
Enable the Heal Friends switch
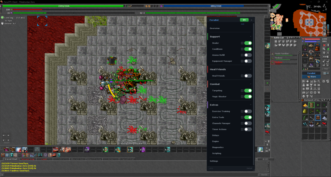coord(248,76)
